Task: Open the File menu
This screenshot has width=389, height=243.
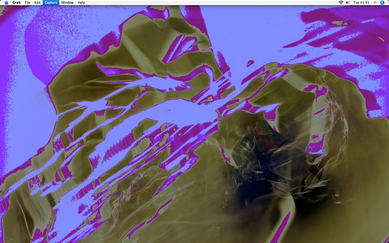Action: [x=27, y=2]
